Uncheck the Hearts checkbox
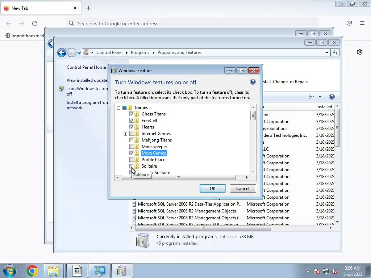Image resolution: width=371 pixels, height=278 pixels. 132,127
